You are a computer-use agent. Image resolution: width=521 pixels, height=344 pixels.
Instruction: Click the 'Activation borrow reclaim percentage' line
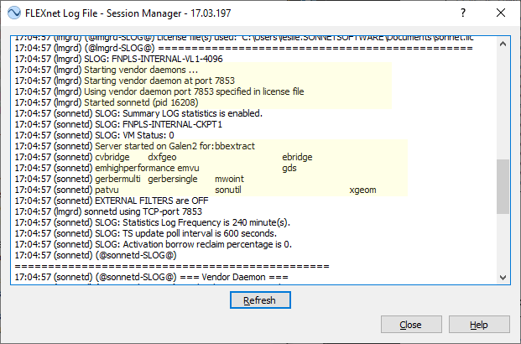(x=154, y=245)
